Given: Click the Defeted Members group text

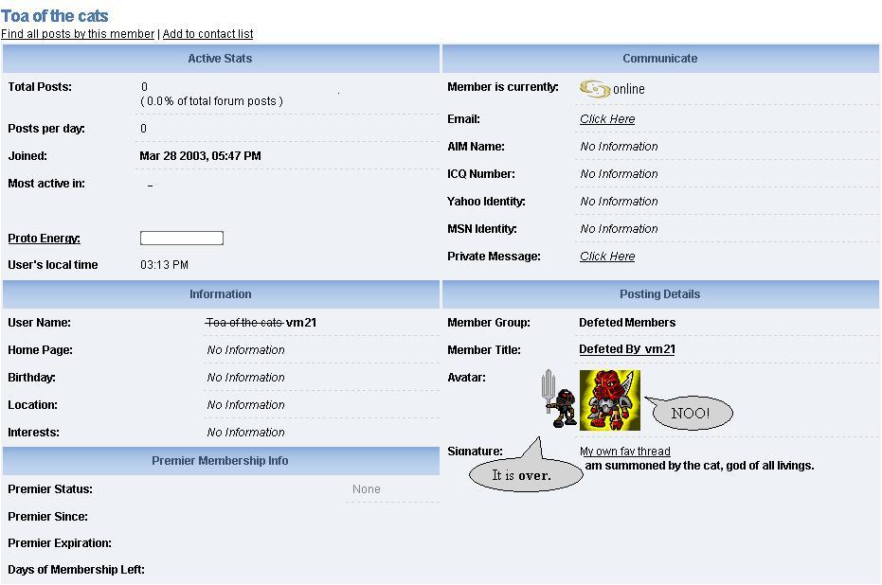Looking at the screenshot, I should 627,323.
